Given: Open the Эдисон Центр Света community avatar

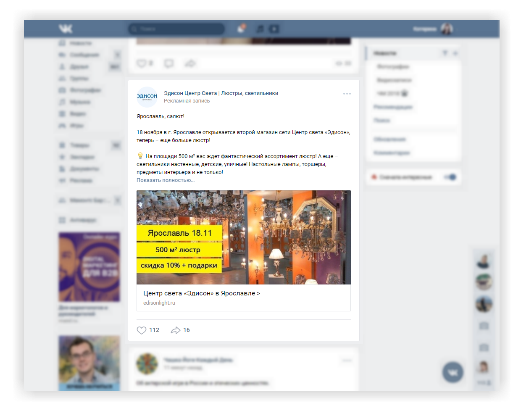Looking at the screenshot, I should (147, 97).
